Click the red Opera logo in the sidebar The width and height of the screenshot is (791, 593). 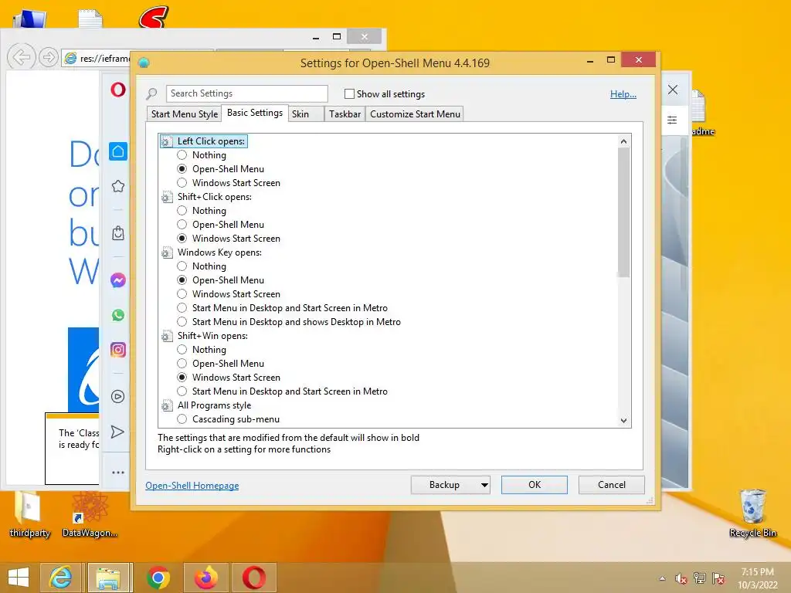(x=118, y=90)
